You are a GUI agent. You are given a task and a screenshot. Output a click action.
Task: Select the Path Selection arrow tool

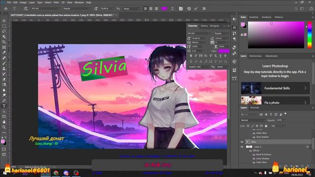[4, 111]
